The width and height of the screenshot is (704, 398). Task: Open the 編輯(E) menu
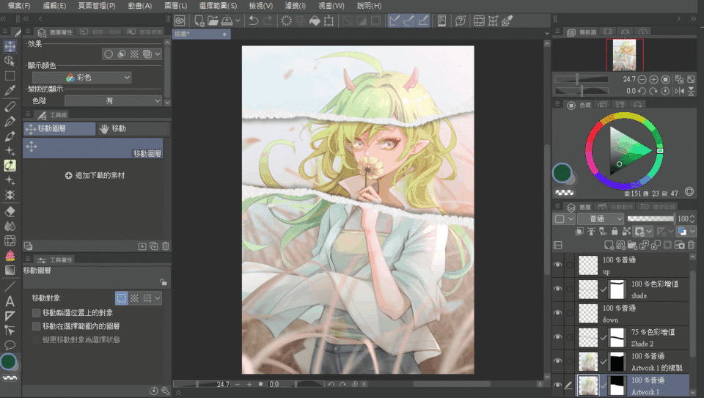[x=54, y=6]
